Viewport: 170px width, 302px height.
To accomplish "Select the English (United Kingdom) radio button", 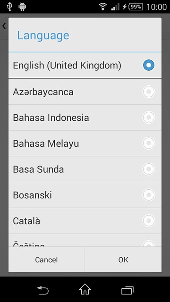I will (x=149, y=65).
